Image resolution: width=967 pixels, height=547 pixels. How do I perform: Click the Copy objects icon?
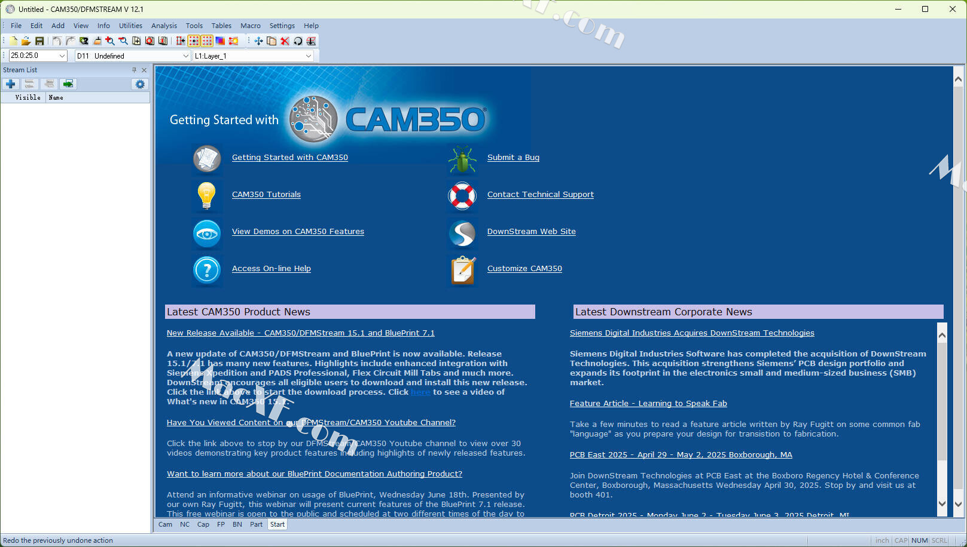tap(272, 41)
